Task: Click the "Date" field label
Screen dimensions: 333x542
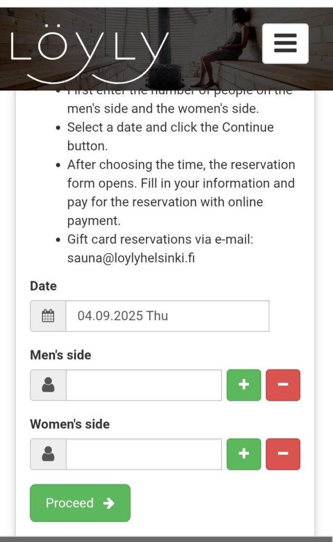Action: [43, 286]
